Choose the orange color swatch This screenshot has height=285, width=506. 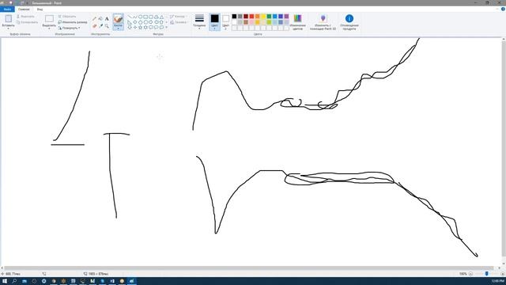pos(258,17)
